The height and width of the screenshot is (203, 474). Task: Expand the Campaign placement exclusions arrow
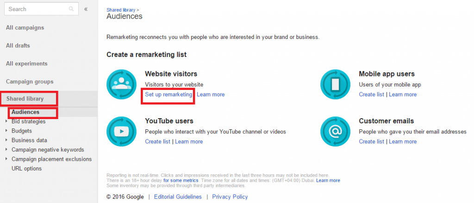(x=6, y=159)
